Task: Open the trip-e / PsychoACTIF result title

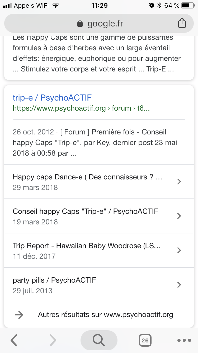Action: tap(52, 98)
